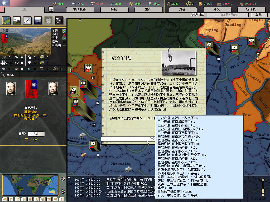Open the air units overview button
The width and height of the screenshot is (270, 202).
click(27, 20)
